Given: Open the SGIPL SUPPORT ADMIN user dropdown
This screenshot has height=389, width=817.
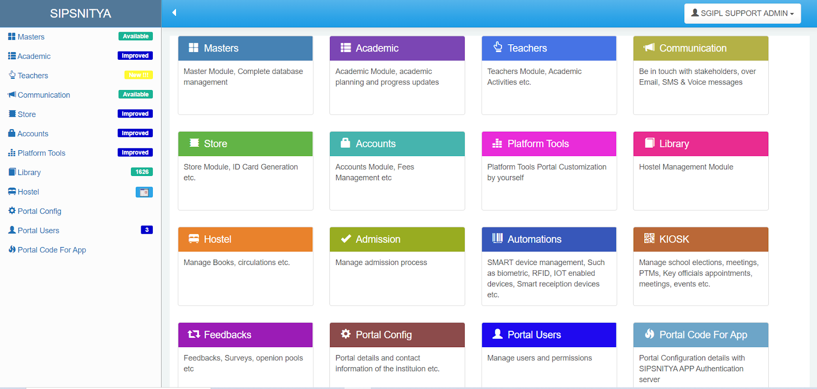Looking at the screenshot, I should 743,14.
